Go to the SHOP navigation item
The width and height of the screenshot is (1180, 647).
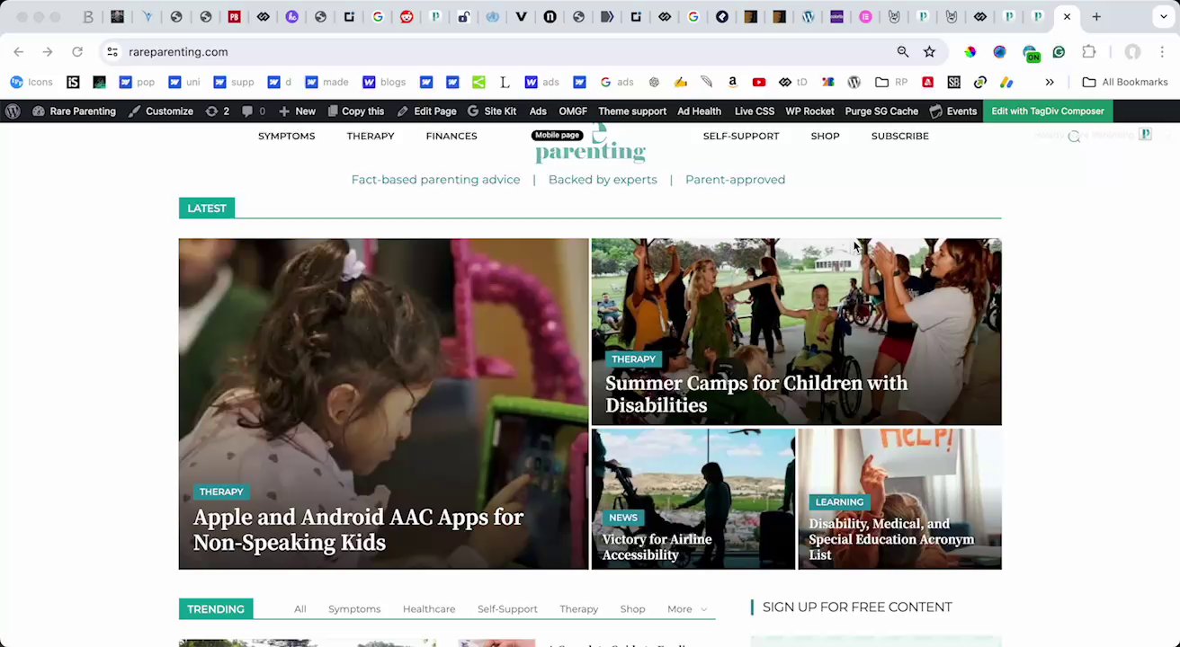tap(825, 137)
